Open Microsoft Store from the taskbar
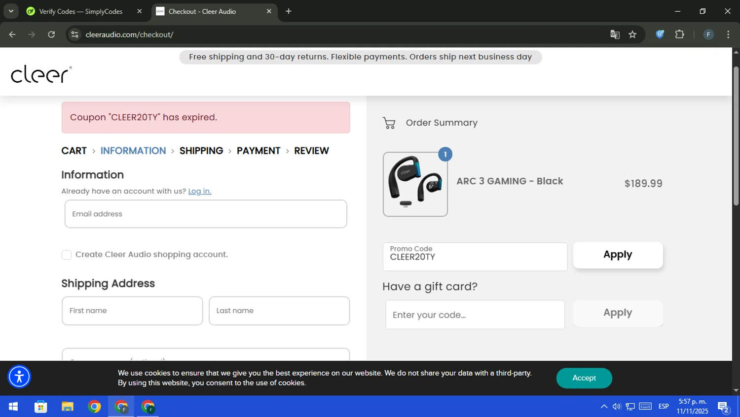This screenshot has width=740, height=417. click(40, 407)
